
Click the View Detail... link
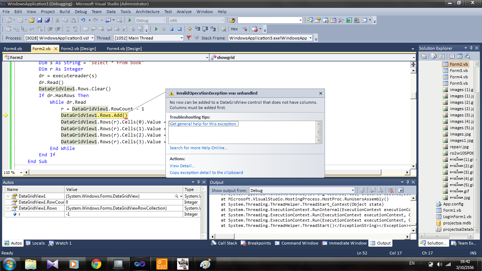(182, 166)
